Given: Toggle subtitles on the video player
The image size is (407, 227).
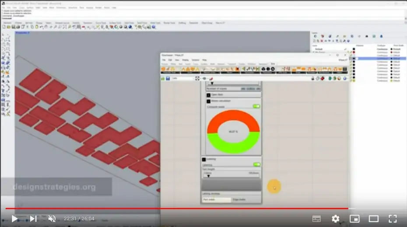Looking at the screenshot, I should (316, 219).
